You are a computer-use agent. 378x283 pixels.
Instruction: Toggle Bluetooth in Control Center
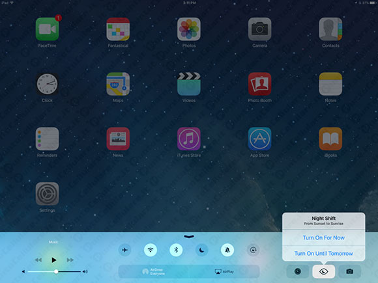(176, 250)
